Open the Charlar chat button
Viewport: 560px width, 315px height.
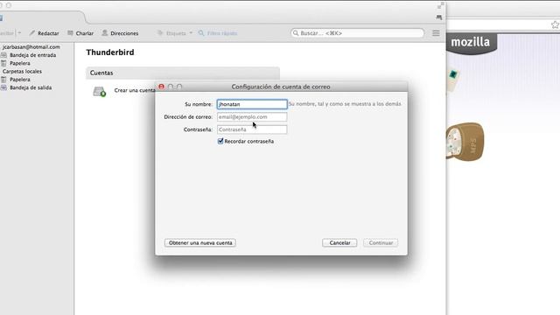coord(80,33)
